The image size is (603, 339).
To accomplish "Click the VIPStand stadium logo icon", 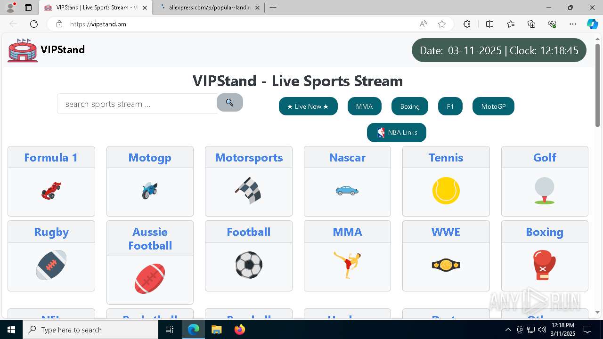I will [23, 50].
